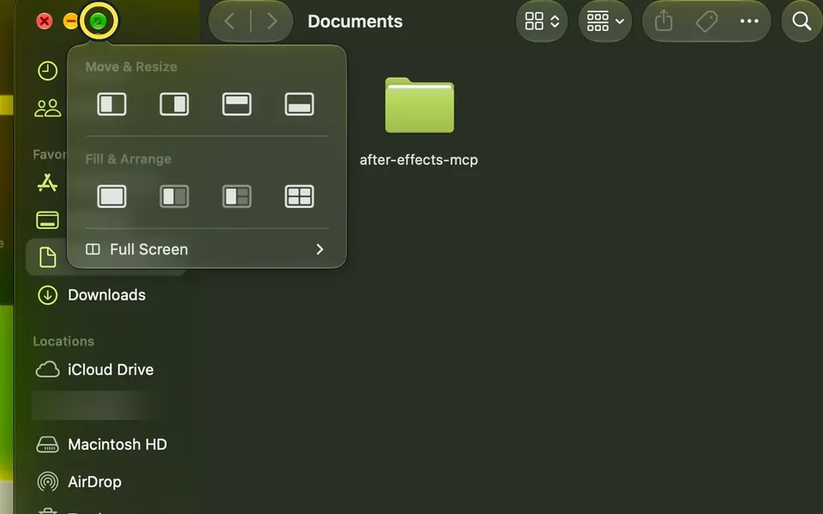Click the Documents window title
The height and width of the screenshot is (514, 823).
tap(355, 21)
